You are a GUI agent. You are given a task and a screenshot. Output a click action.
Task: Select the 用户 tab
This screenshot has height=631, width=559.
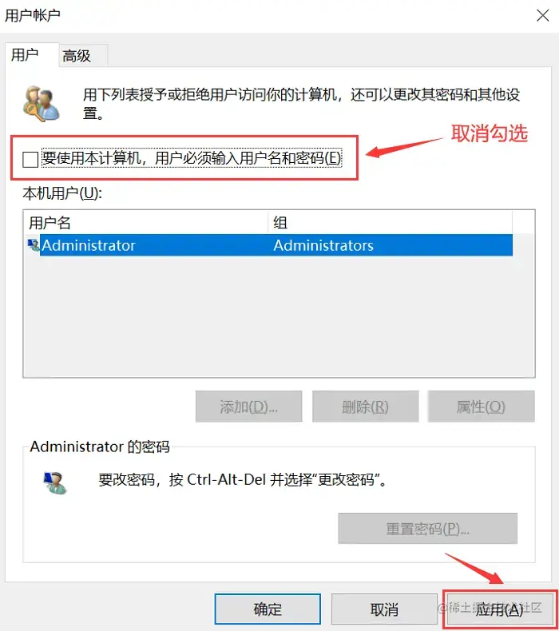coord(25,54)
